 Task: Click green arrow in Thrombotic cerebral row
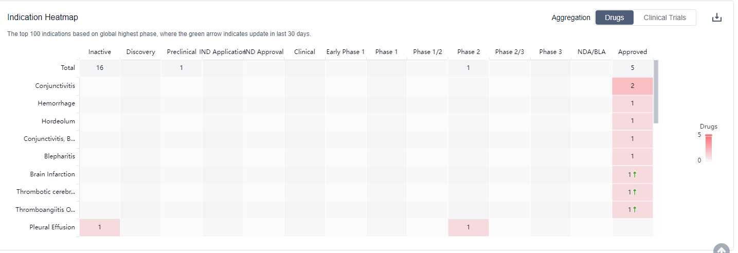pos(635,192)
